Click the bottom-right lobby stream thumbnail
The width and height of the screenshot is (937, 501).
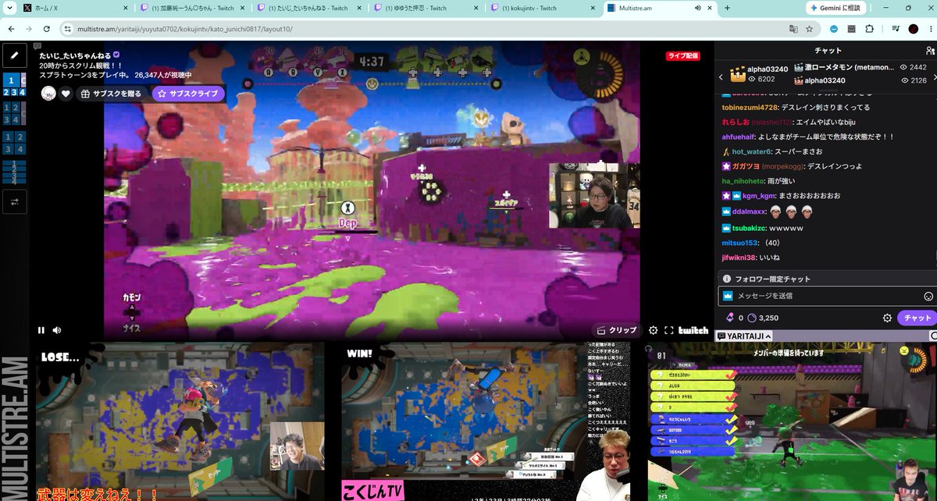(792, 421)
